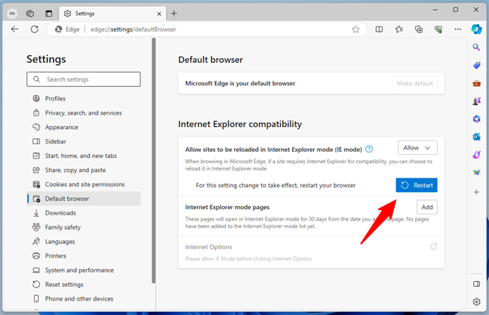This screenshot has width=489, height=315.
Task: Click the settings menu scrollbar
Action: tap(153, 161)
